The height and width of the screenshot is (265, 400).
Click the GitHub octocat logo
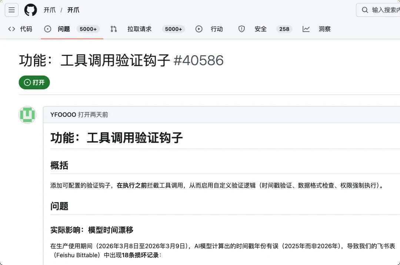point(30,10)
